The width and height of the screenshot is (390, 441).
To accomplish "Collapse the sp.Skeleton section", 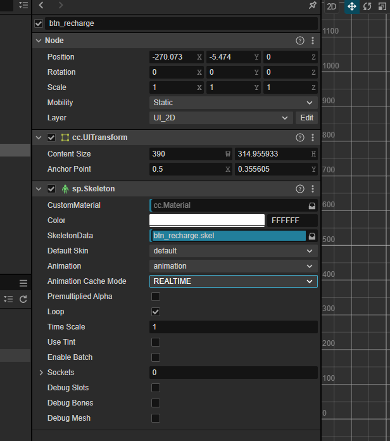I will point(39,189).
